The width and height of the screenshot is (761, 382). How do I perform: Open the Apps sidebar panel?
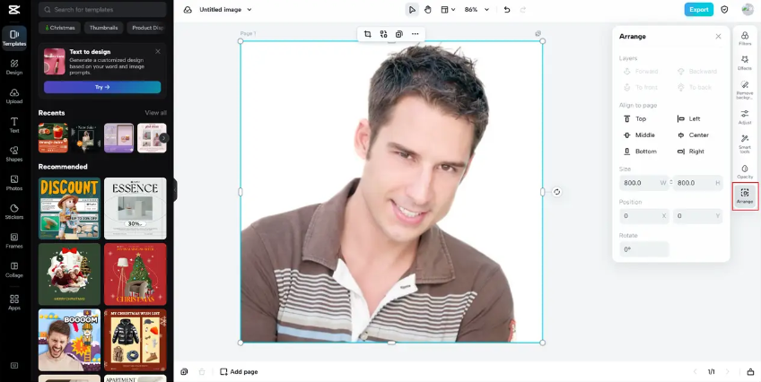coord(14,302)
